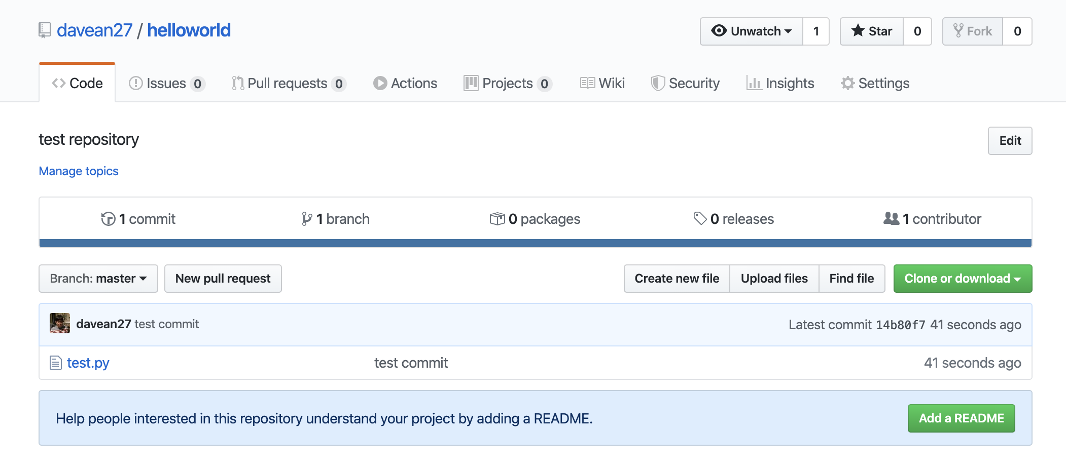Toggle Star on the helloworld repository
1066x468 pixels.
tap(872, 31)
